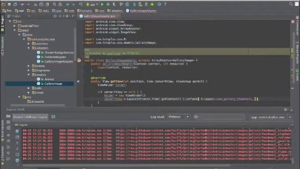Viewport: 300px width, 169px height.
Task: Open ExhibitsAdapter in the project tree
Action: pos(52,57)
